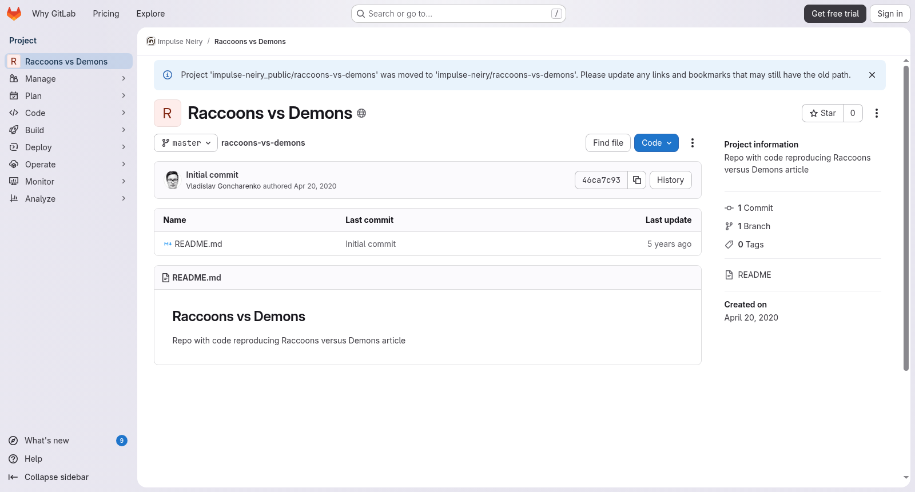
Task: Open the repository actions kebab menu
Action: coord(693,143)
